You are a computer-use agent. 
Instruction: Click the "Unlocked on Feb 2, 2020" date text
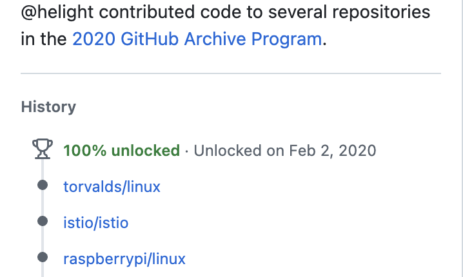click(x=284, y=151)
